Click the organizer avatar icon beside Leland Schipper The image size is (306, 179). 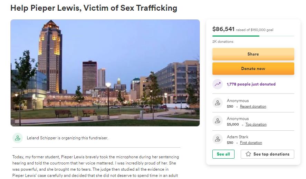click(x=17, y=138)
